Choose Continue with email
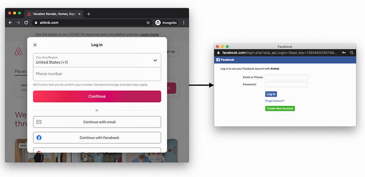Image resolution: width=365 pixels, height=177 pixels. 97,122
